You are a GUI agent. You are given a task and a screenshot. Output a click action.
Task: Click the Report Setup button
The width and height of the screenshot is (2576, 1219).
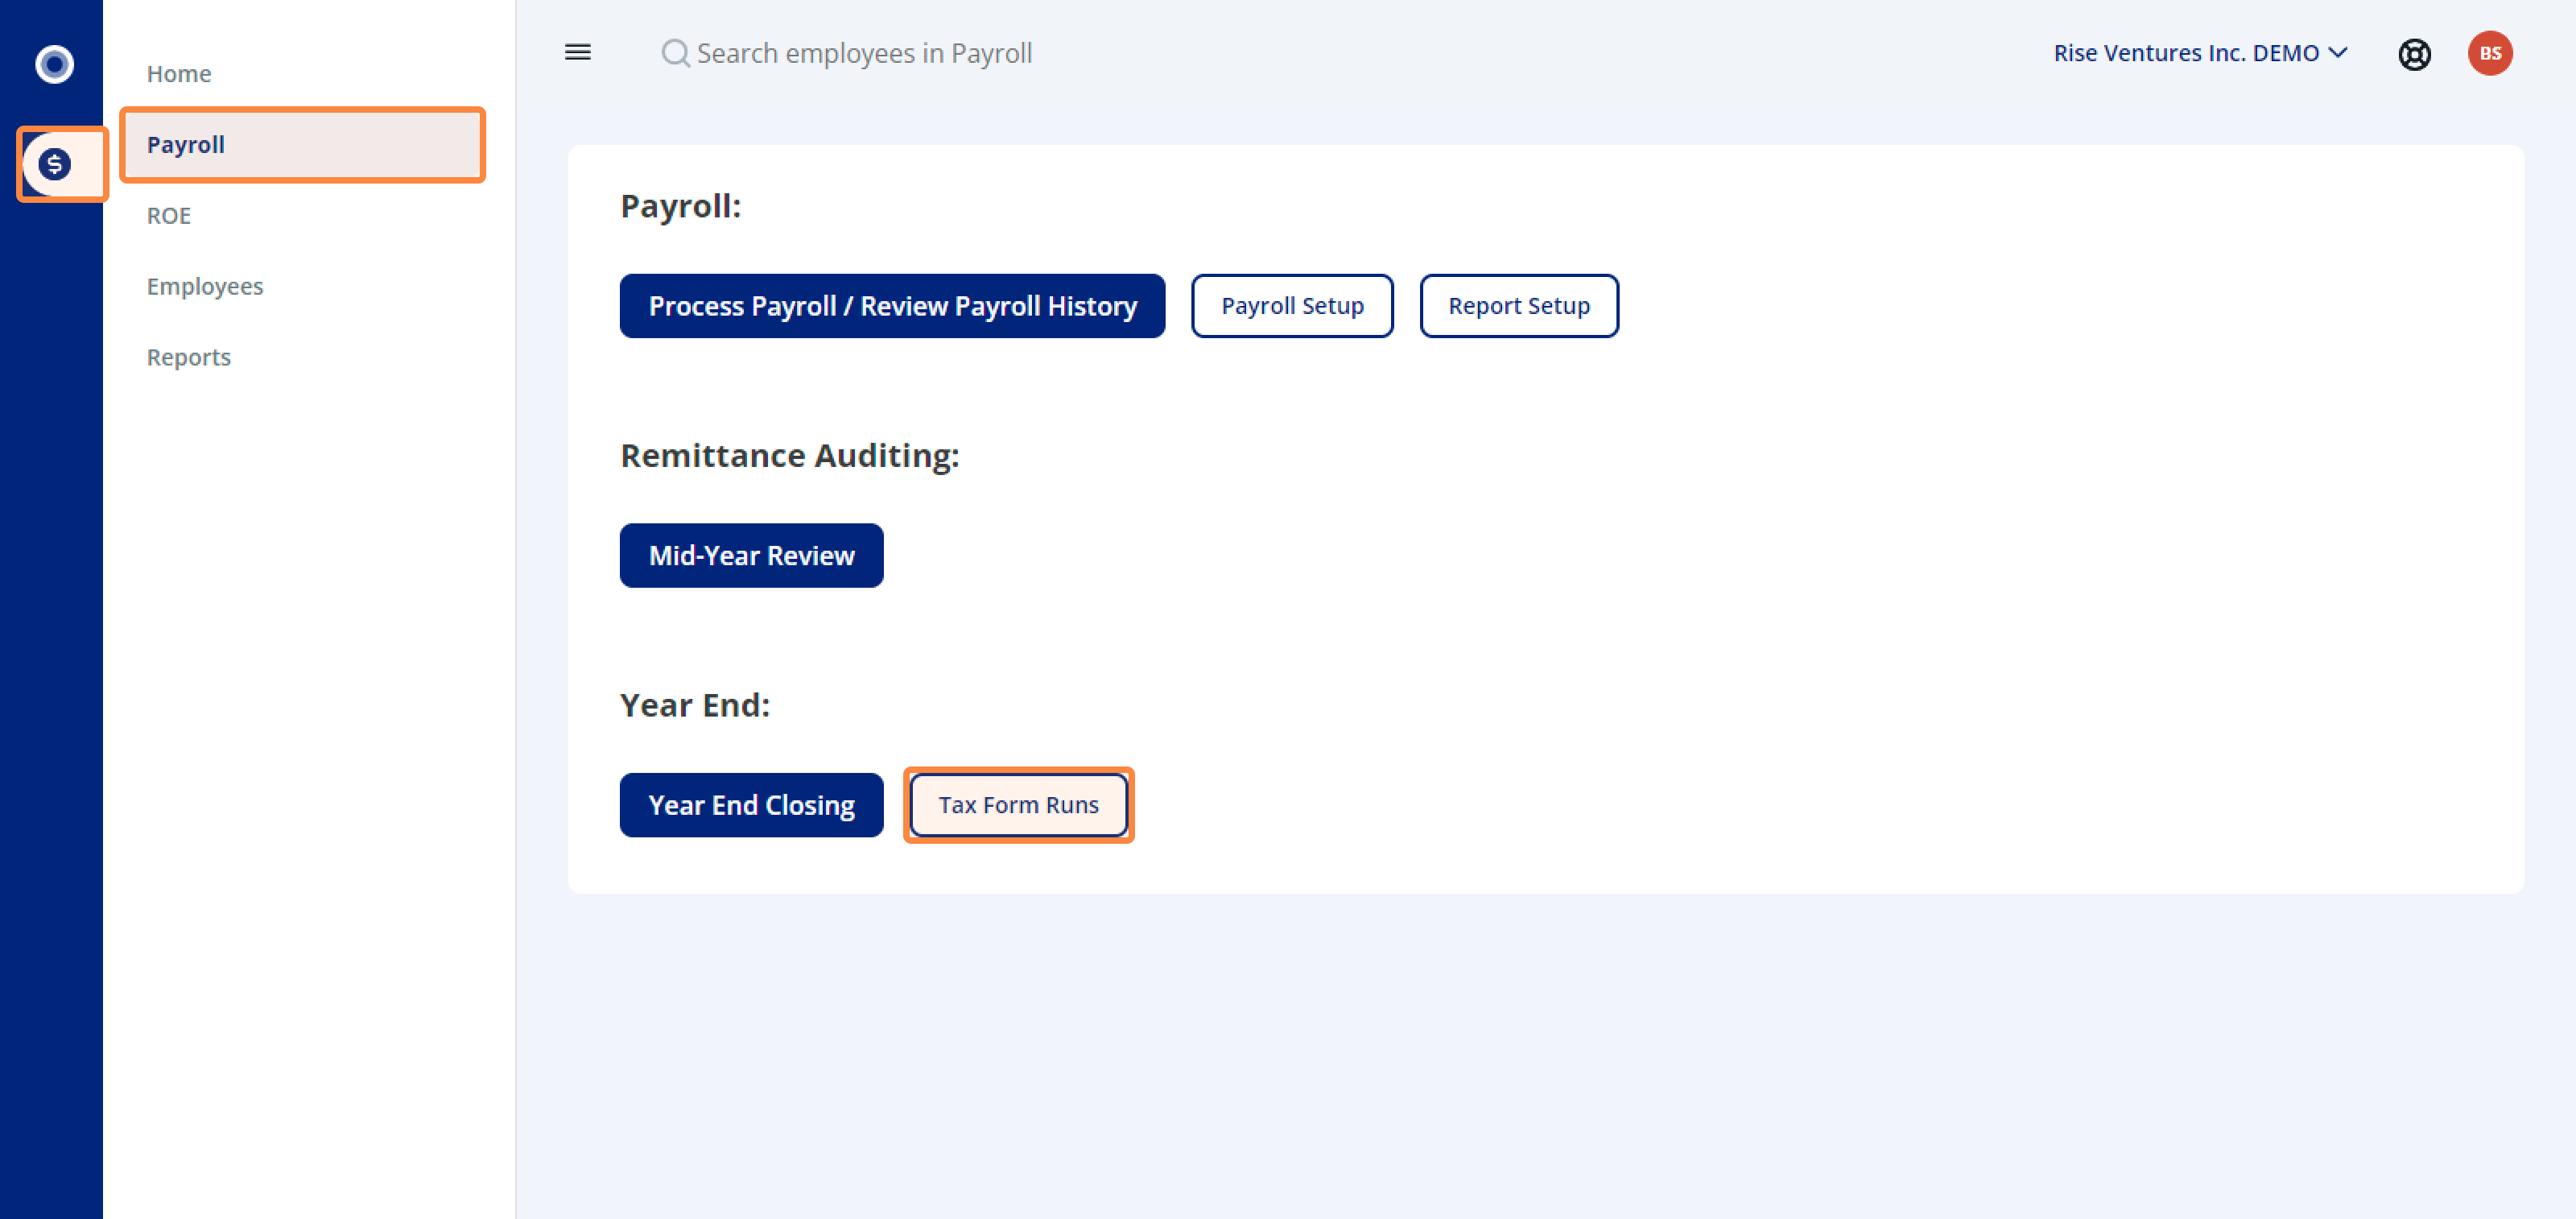(x=1517, y=304)
